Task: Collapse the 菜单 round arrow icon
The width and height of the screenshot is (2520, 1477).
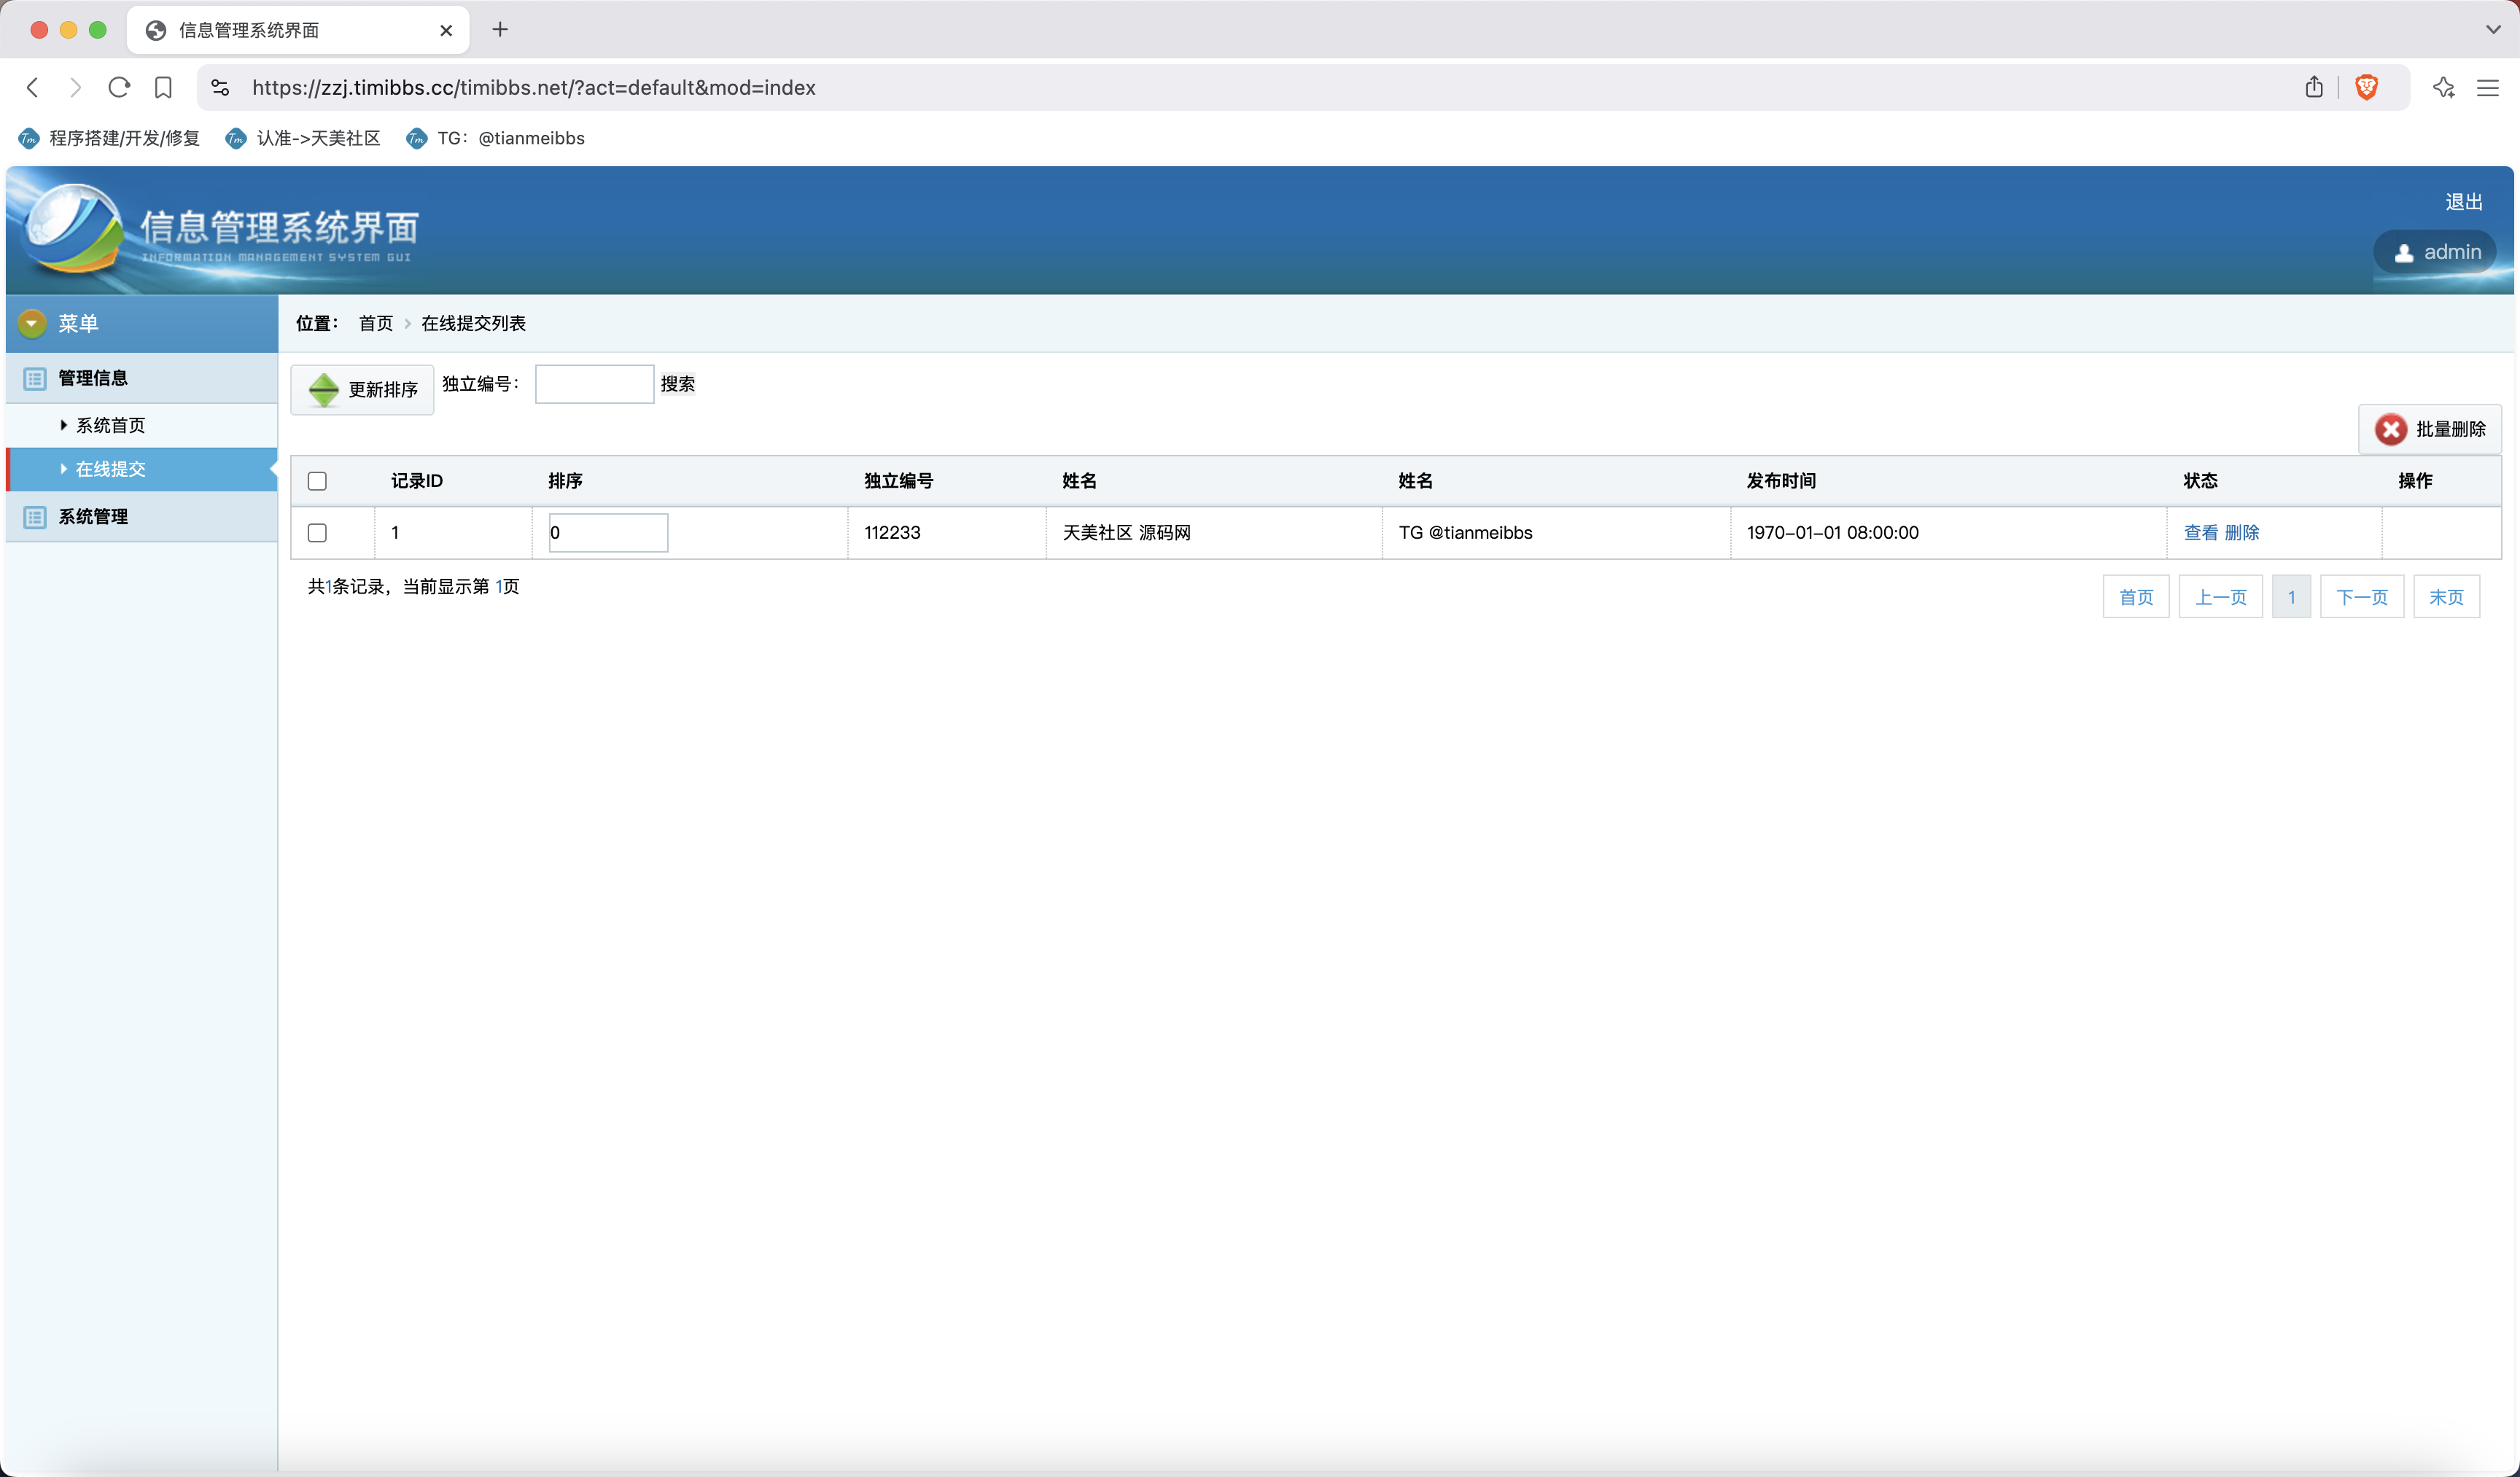Action: click(32, 323)
